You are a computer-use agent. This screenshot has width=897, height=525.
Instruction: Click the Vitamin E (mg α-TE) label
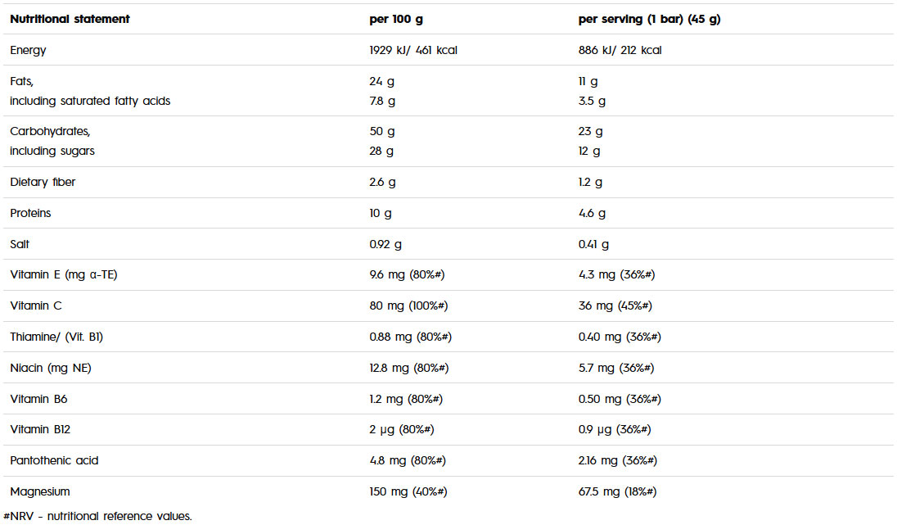tap(64, 275)
